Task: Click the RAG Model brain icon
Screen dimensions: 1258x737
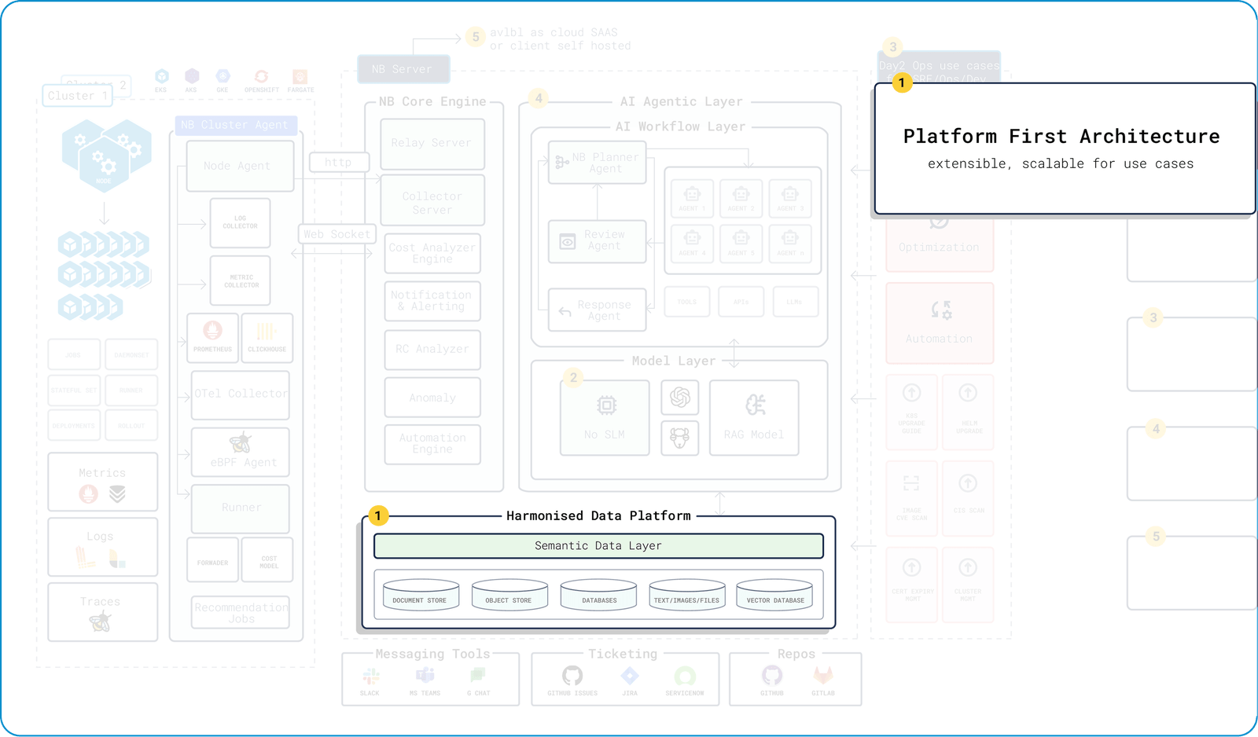Action: pyautogui.click(x=755, y=405)
